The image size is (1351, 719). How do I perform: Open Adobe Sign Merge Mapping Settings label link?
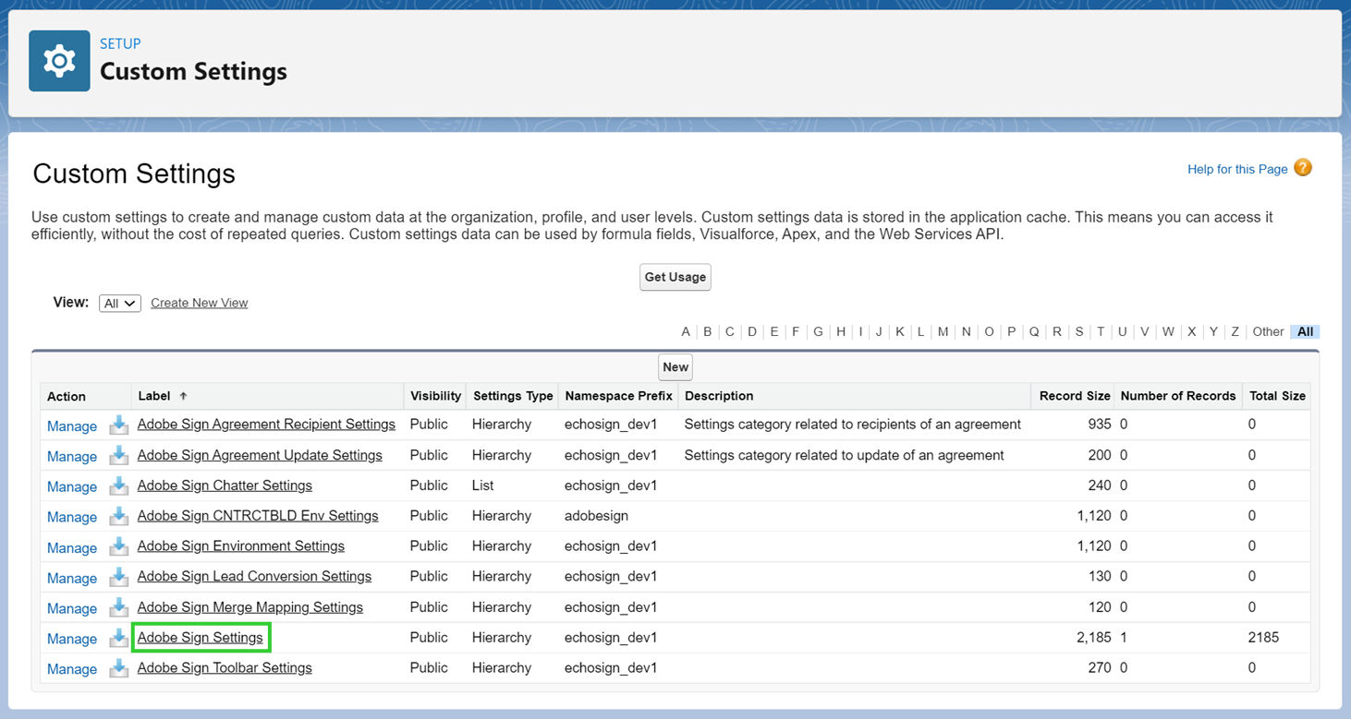point(250,607)
